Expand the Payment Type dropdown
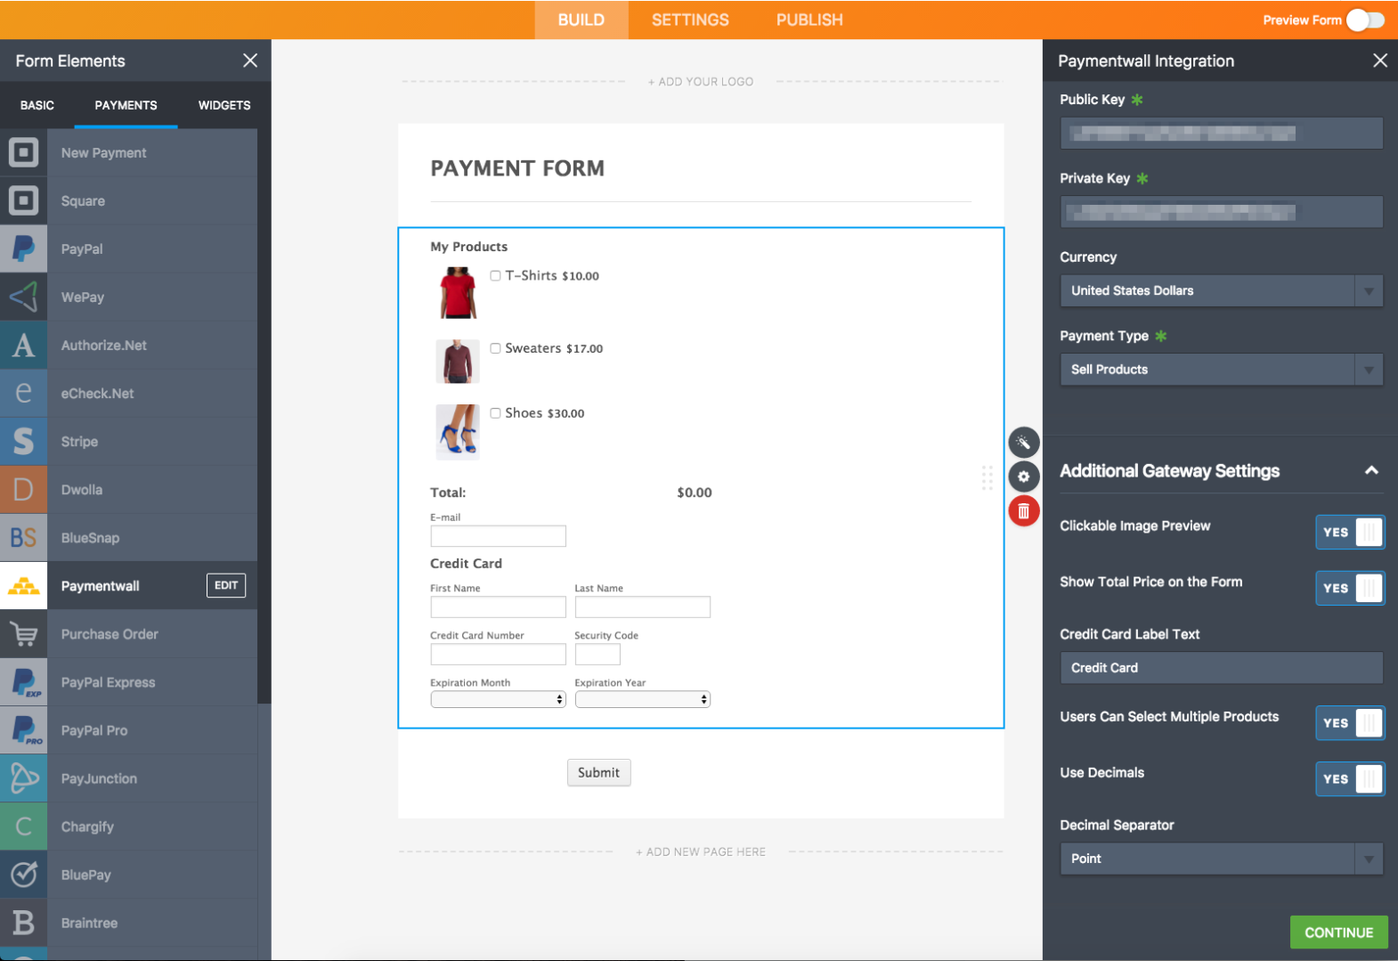1398x961 pixels. coord(1221,370)
